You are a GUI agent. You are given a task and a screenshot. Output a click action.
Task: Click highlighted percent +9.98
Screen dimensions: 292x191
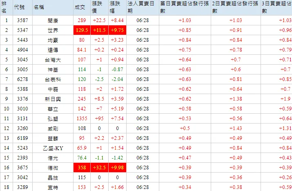click(117, 168)
